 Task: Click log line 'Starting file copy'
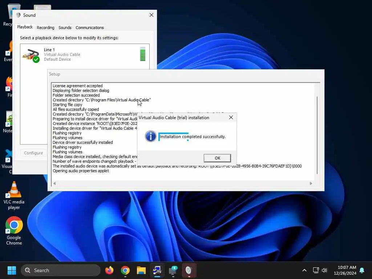[x=67, y=105]
